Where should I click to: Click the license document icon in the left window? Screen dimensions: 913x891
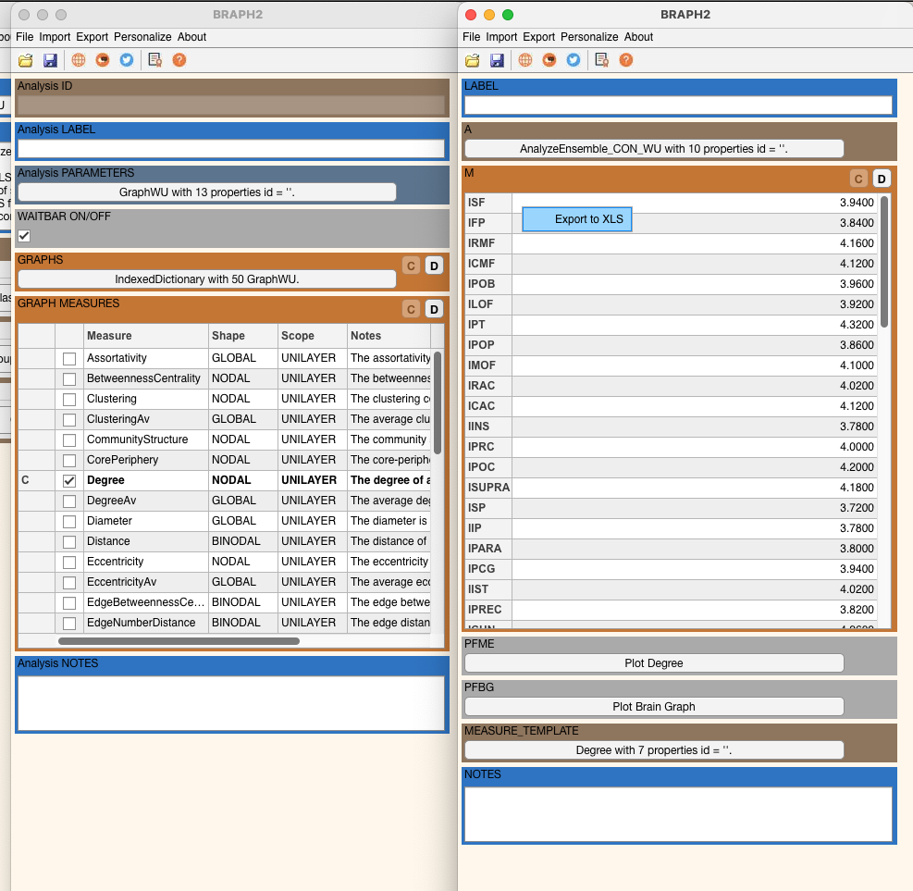154,60
